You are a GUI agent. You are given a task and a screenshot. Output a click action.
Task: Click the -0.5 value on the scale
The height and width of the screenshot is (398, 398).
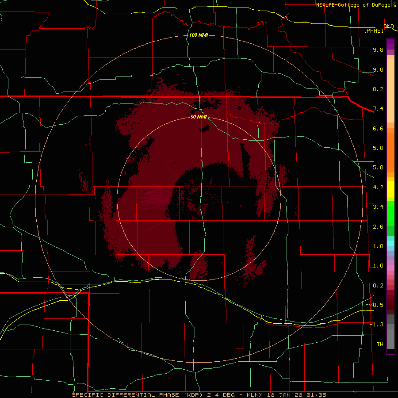point(376,305)
